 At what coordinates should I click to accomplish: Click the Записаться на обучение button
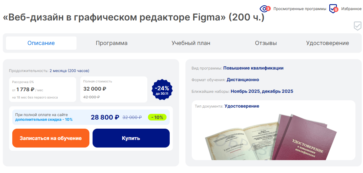[51, 138]
